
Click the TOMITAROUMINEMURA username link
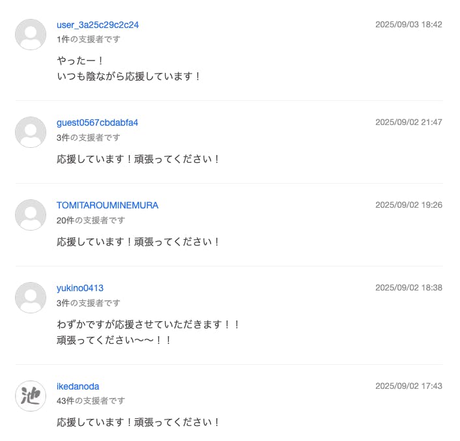(x=108, y=205)
